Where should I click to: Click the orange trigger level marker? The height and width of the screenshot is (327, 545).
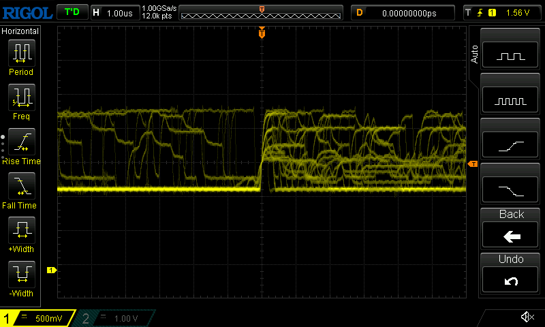click(x=472, y=164)
